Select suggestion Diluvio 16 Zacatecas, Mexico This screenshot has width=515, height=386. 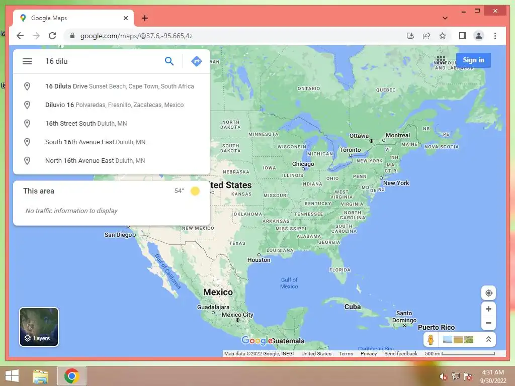(x=112, y=105)
